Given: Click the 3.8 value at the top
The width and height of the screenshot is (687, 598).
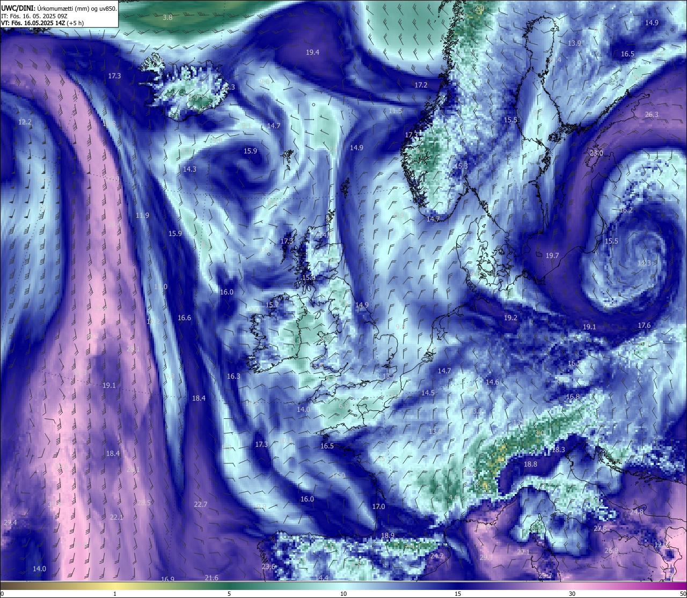Looking at the screenshot, I should tap(167, 18).
